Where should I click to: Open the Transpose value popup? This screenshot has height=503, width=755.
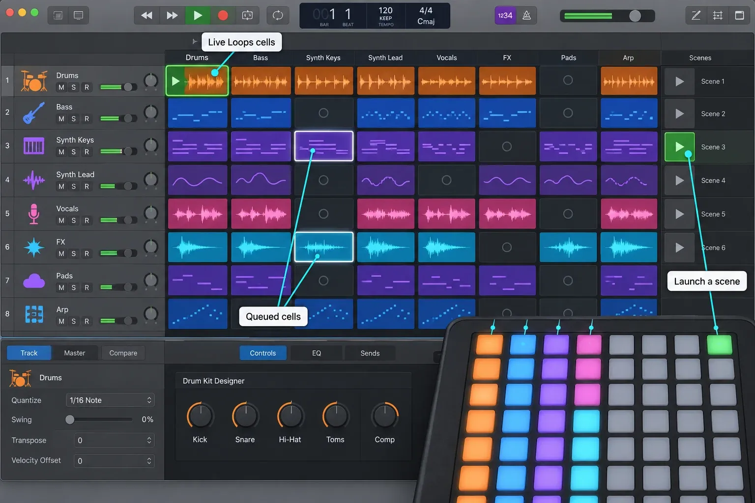tap(114, 440)
